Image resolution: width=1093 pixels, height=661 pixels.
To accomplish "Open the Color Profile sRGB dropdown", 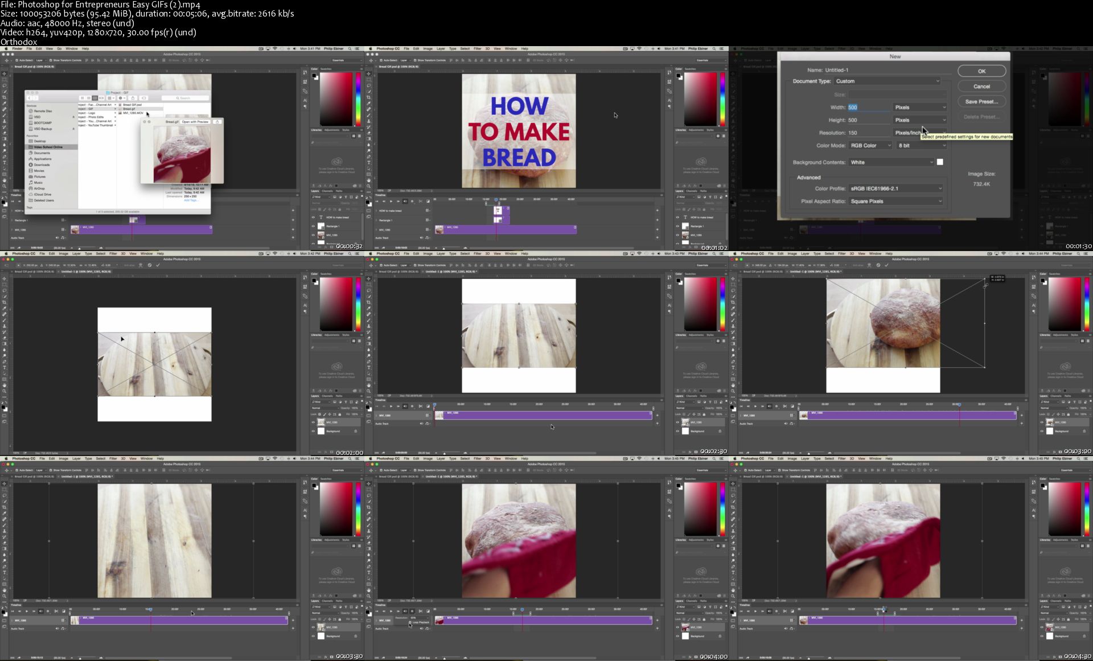I will tap(895, 188).
